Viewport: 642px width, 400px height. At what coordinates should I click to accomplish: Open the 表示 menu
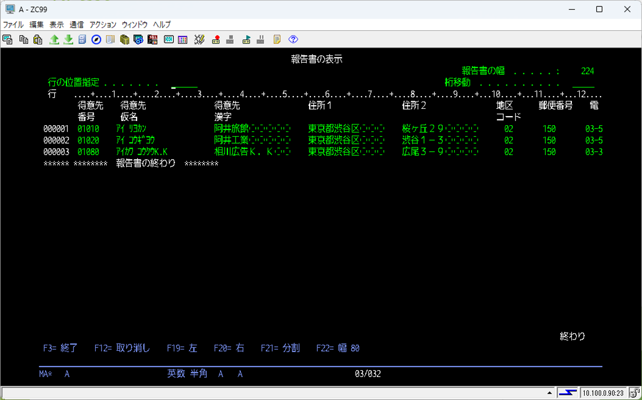[x=56, y=24]
